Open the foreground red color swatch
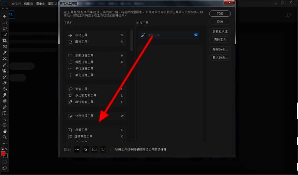This screenshot has height=175, width=298. point(3,153)
